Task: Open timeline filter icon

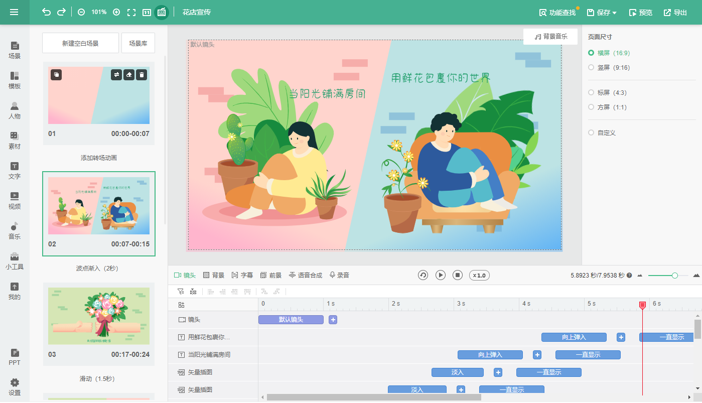Action: [181, 291]
